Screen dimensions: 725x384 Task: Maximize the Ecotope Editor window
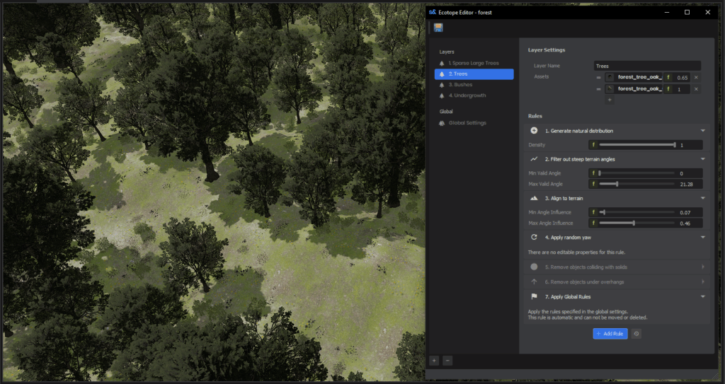687,13
